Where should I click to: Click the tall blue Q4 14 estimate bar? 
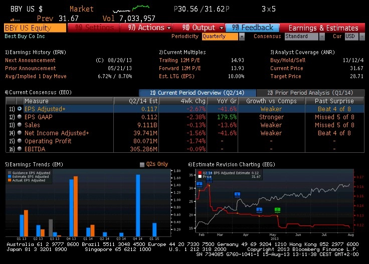point(138,205)
